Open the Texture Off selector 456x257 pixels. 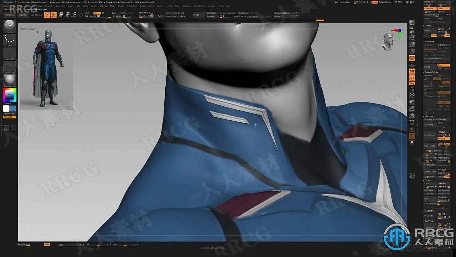tap(10, 67)
